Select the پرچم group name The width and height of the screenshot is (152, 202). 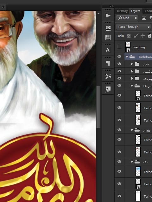click(147, 130)
